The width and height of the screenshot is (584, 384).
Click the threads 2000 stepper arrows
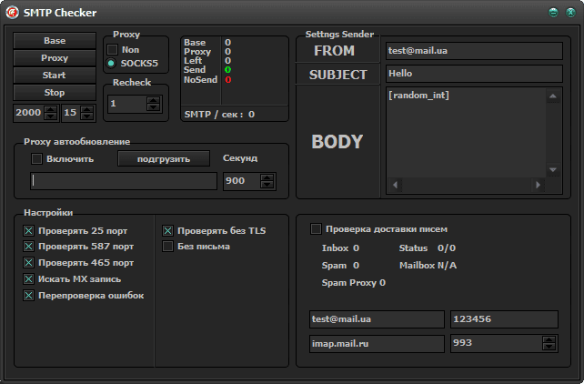[x=50, y=113]
